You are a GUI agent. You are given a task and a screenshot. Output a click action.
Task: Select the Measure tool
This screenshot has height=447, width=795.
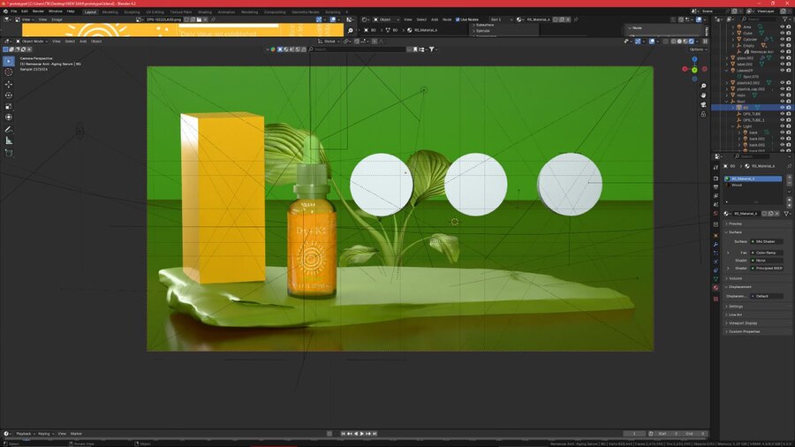click(x=9, y=140)
